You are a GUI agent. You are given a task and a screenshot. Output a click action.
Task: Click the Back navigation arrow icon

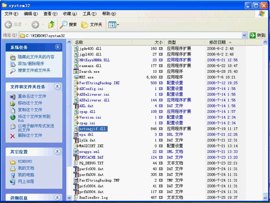[x=8, y=25]
